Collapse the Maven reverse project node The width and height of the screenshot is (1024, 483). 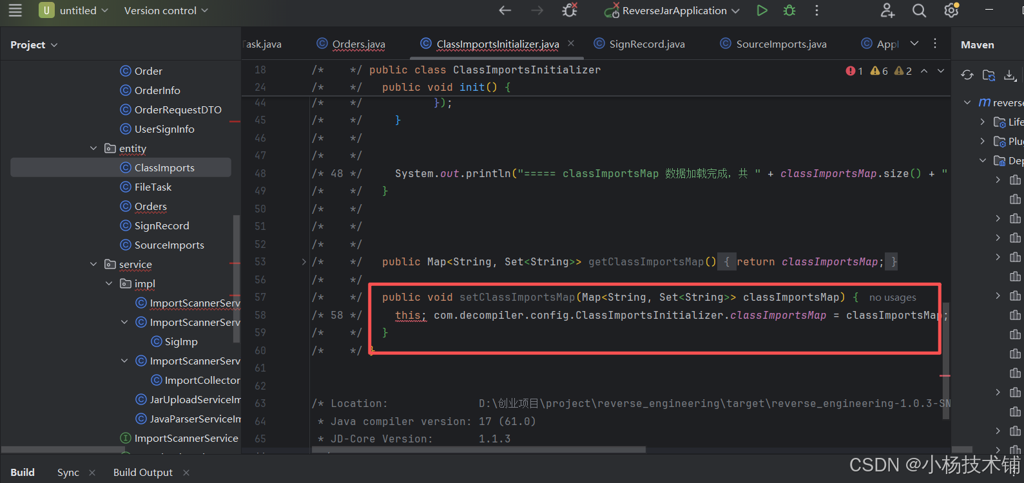click(x=967, y=102)
